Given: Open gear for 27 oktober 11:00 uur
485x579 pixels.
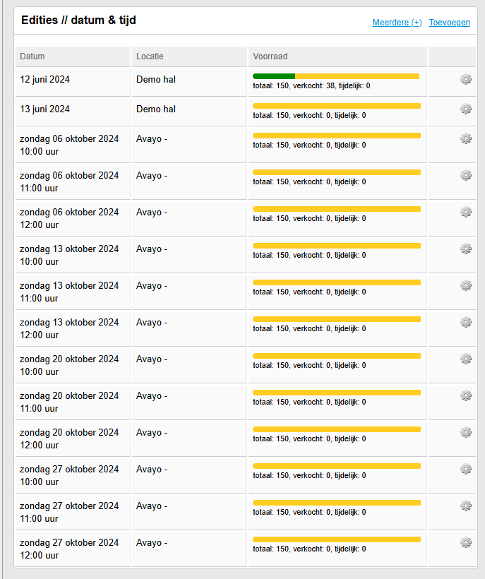Looking at the screenshot, I should tap(466, 506).
